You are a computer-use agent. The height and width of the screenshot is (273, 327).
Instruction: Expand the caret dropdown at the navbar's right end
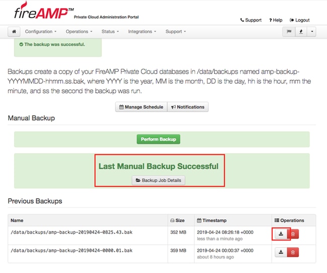312,32
